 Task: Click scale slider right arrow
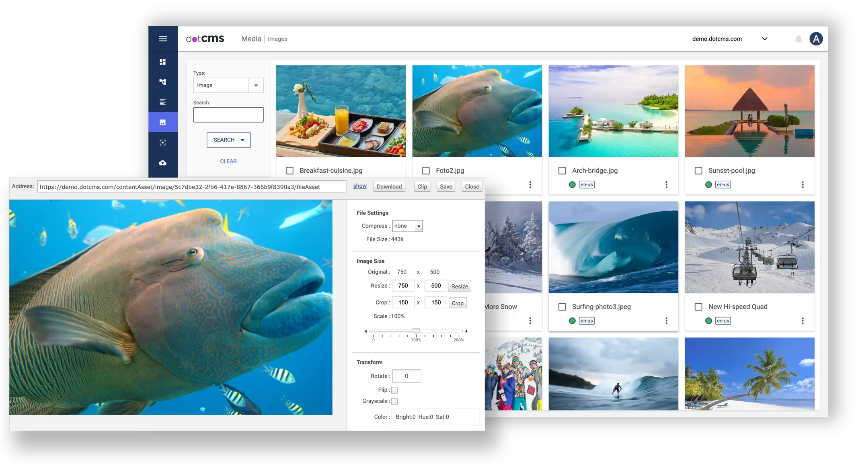click(x=466, y=331)
